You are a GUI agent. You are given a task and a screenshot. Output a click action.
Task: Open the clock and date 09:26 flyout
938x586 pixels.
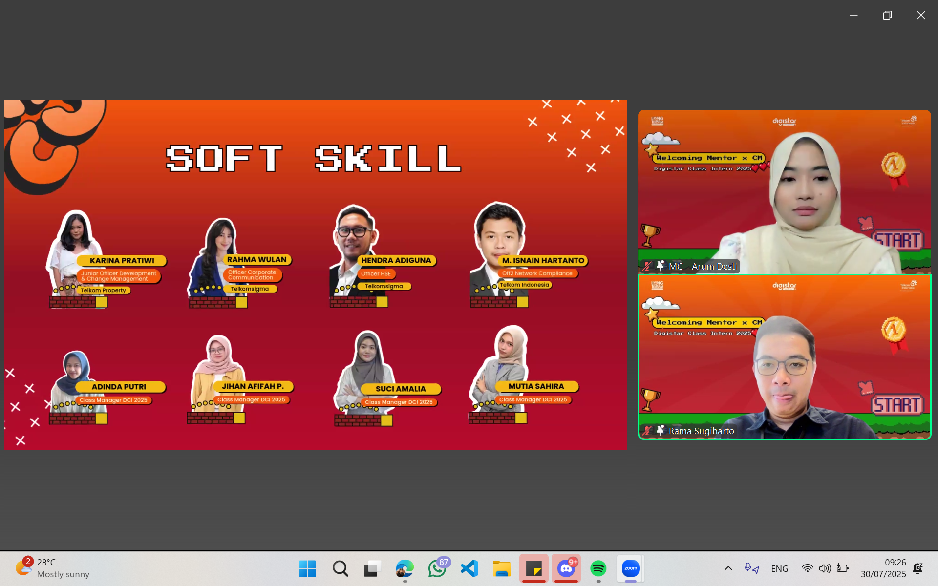pos(883,568)
